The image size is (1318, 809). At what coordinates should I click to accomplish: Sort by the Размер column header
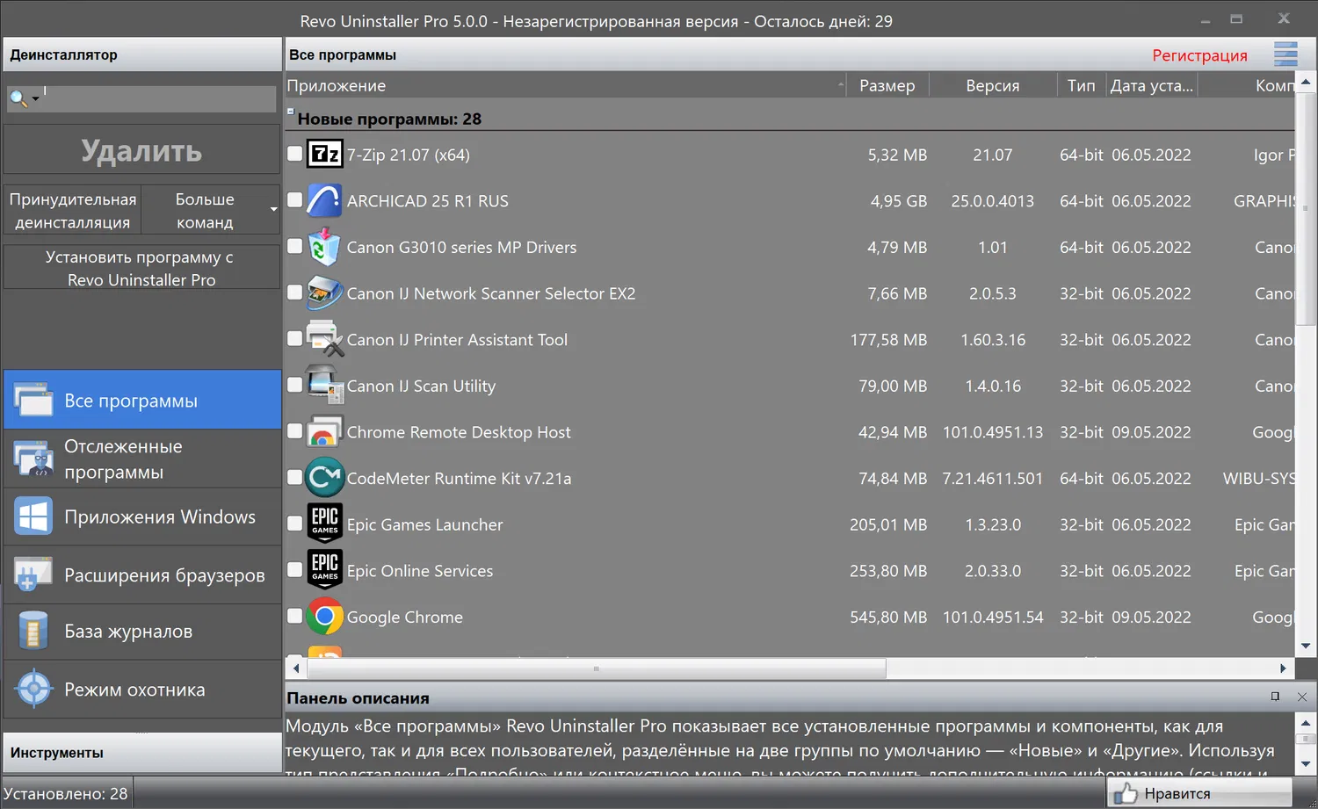point(887,86)
